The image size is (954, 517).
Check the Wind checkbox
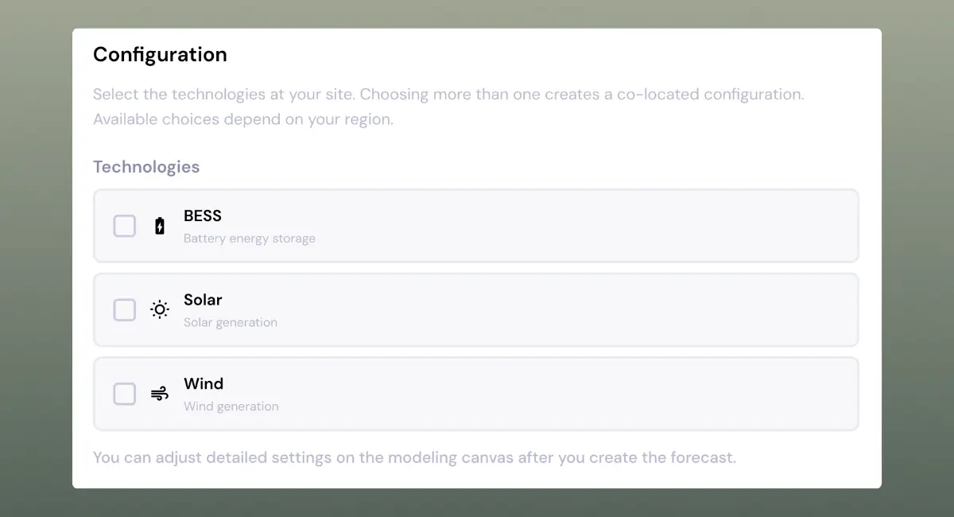tap(125, 394)
